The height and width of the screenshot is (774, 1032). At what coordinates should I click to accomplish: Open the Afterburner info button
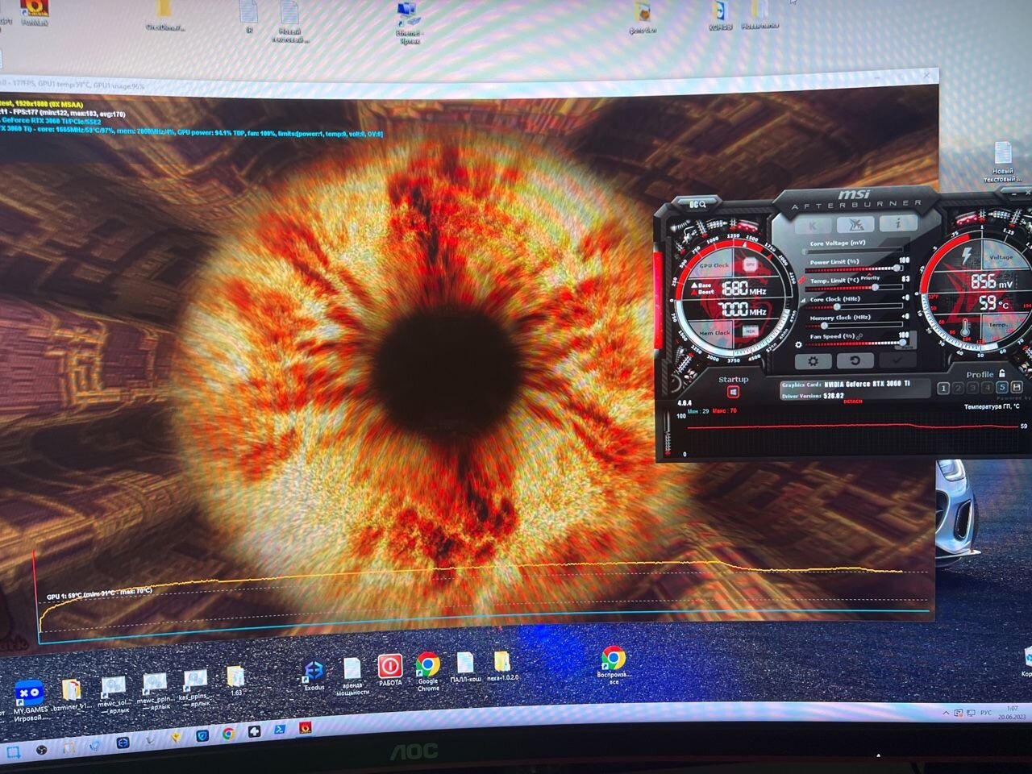pos(897,223)
